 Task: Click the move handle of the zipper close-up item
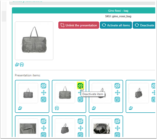(x=44, y=128)
